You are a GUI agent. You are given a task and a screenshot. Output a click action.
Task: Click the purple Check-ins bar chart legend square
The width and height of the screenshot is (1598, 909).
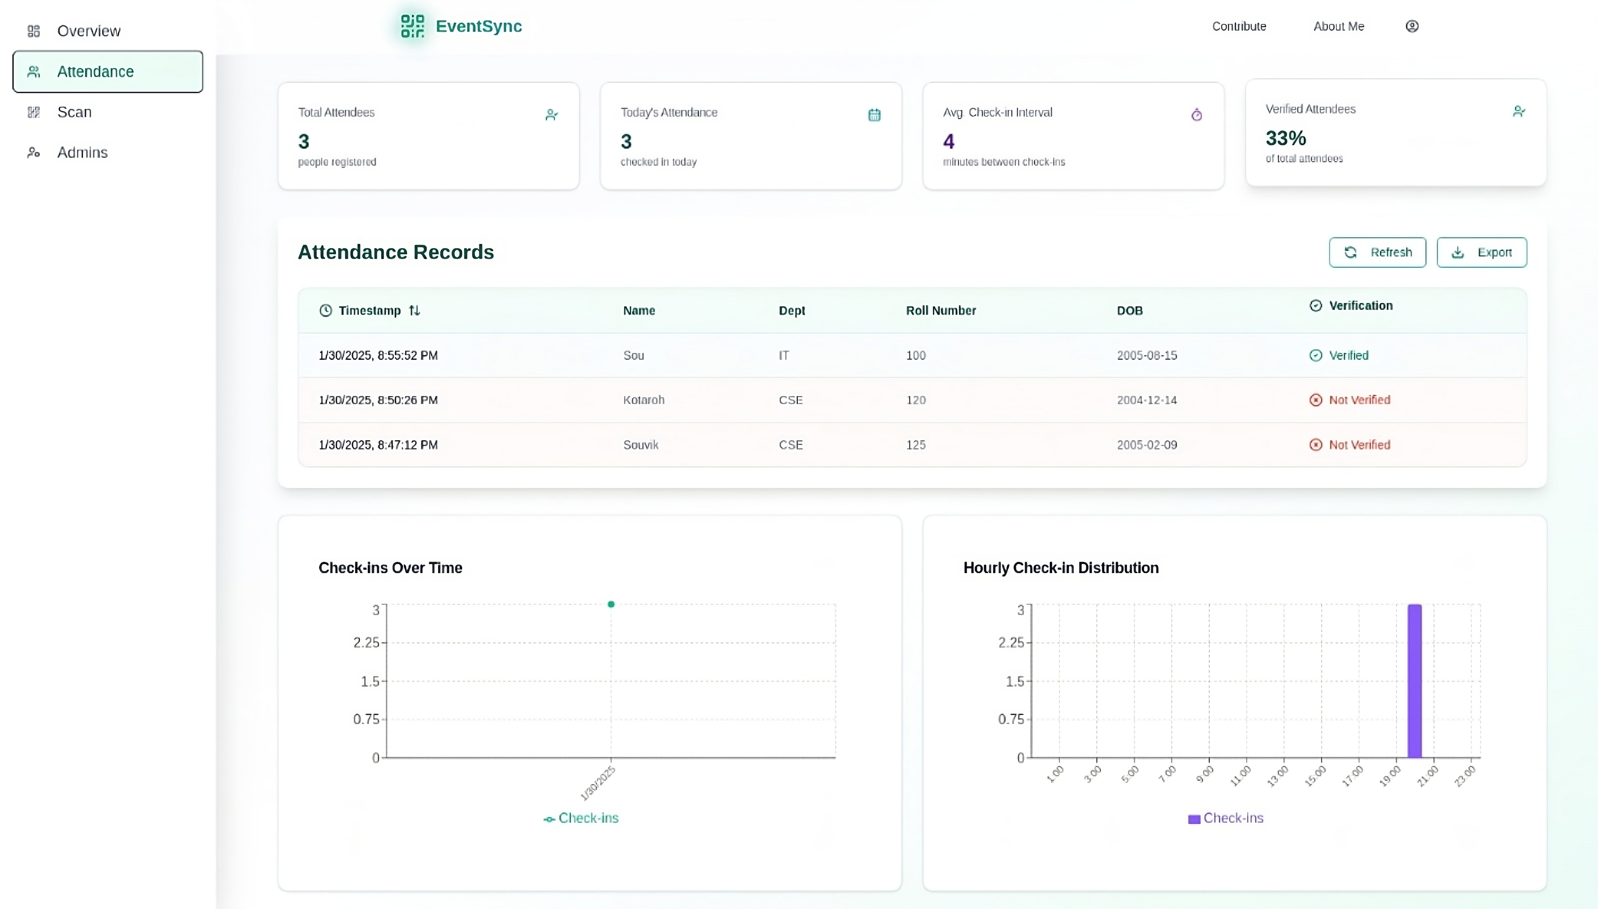(1194, 819)
